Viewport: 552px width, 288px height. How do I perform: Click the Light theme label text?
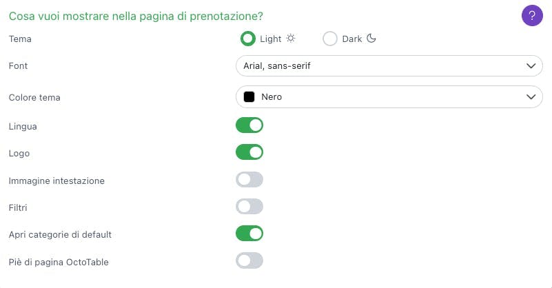[x=271, y=39]
